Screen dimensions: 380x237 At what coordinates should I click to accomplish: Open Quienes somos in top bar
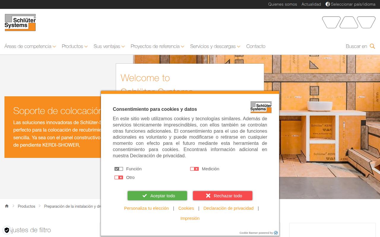(283, 4)
